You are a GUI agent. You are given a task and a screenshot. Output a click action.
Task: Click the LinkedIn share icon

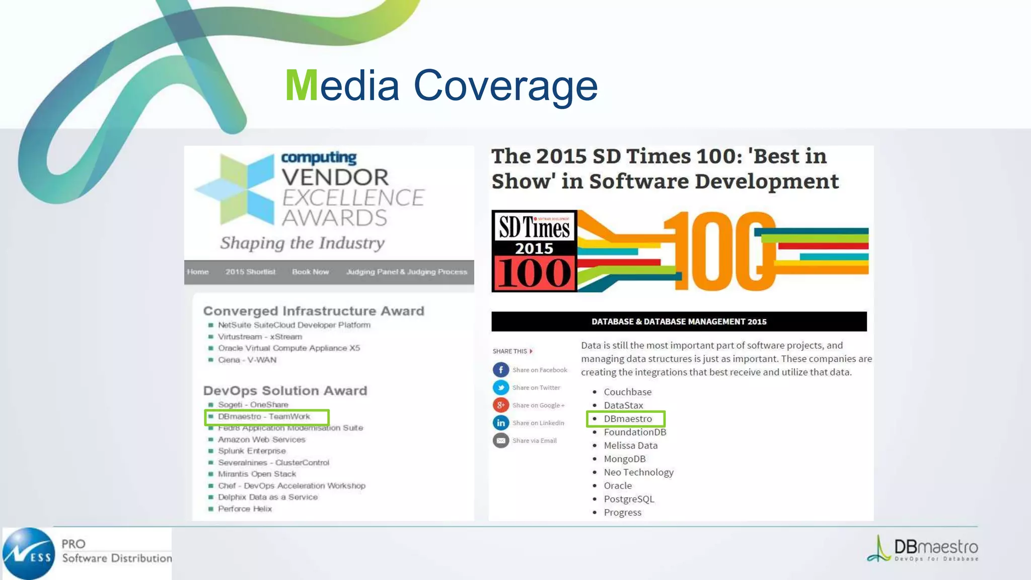pyautogui.click(x=500, y=423)
